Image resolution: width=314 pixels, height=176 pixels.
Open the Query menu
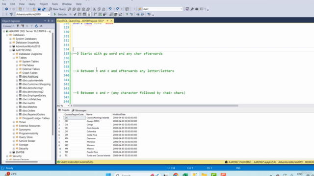(x=32, y=4)
